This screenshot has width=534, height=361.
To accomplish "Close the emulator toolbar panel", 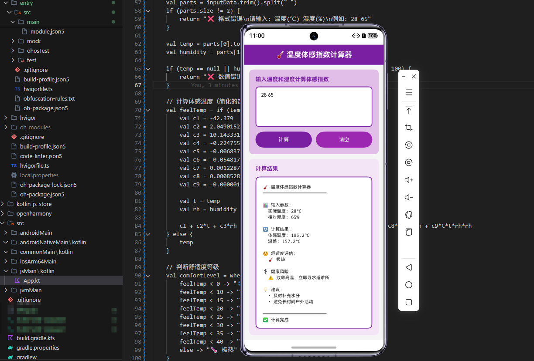I will click(x=414, y=77).
